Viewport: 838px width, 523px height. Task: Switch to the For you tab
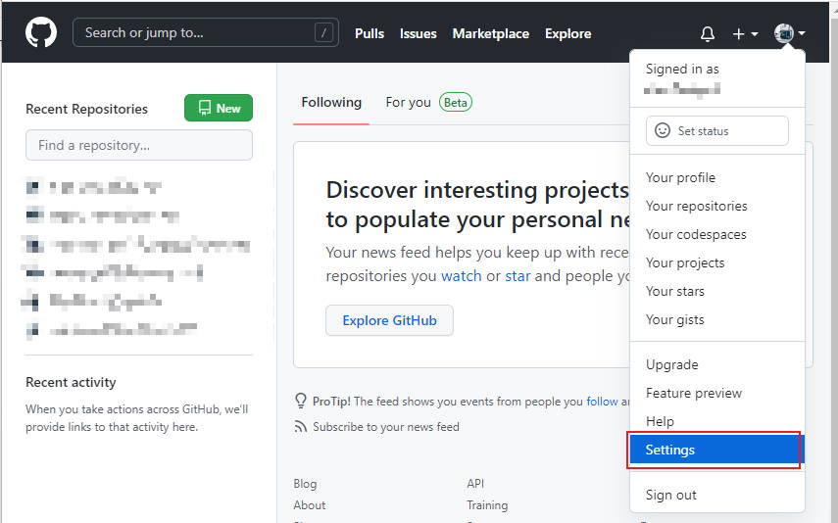pyautogui.click(x=408, y=102)
